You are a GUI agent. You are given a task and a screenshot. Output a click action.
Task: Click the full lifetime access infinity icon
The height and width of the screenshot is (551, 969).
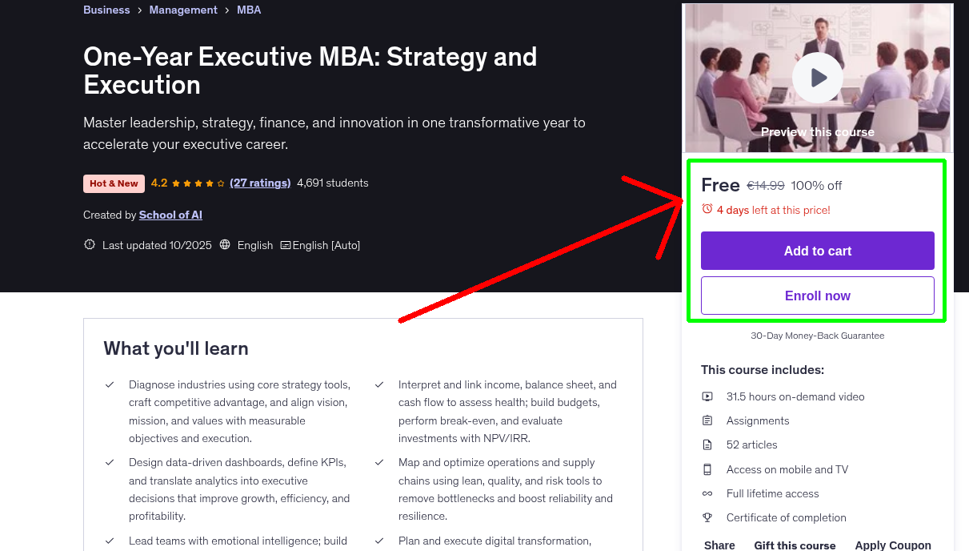click(x=707, y=493)
